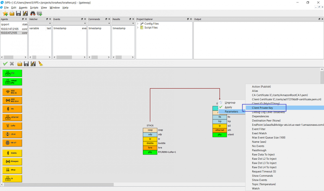Select the IEEE 802.11 palette block

(12, 92)
